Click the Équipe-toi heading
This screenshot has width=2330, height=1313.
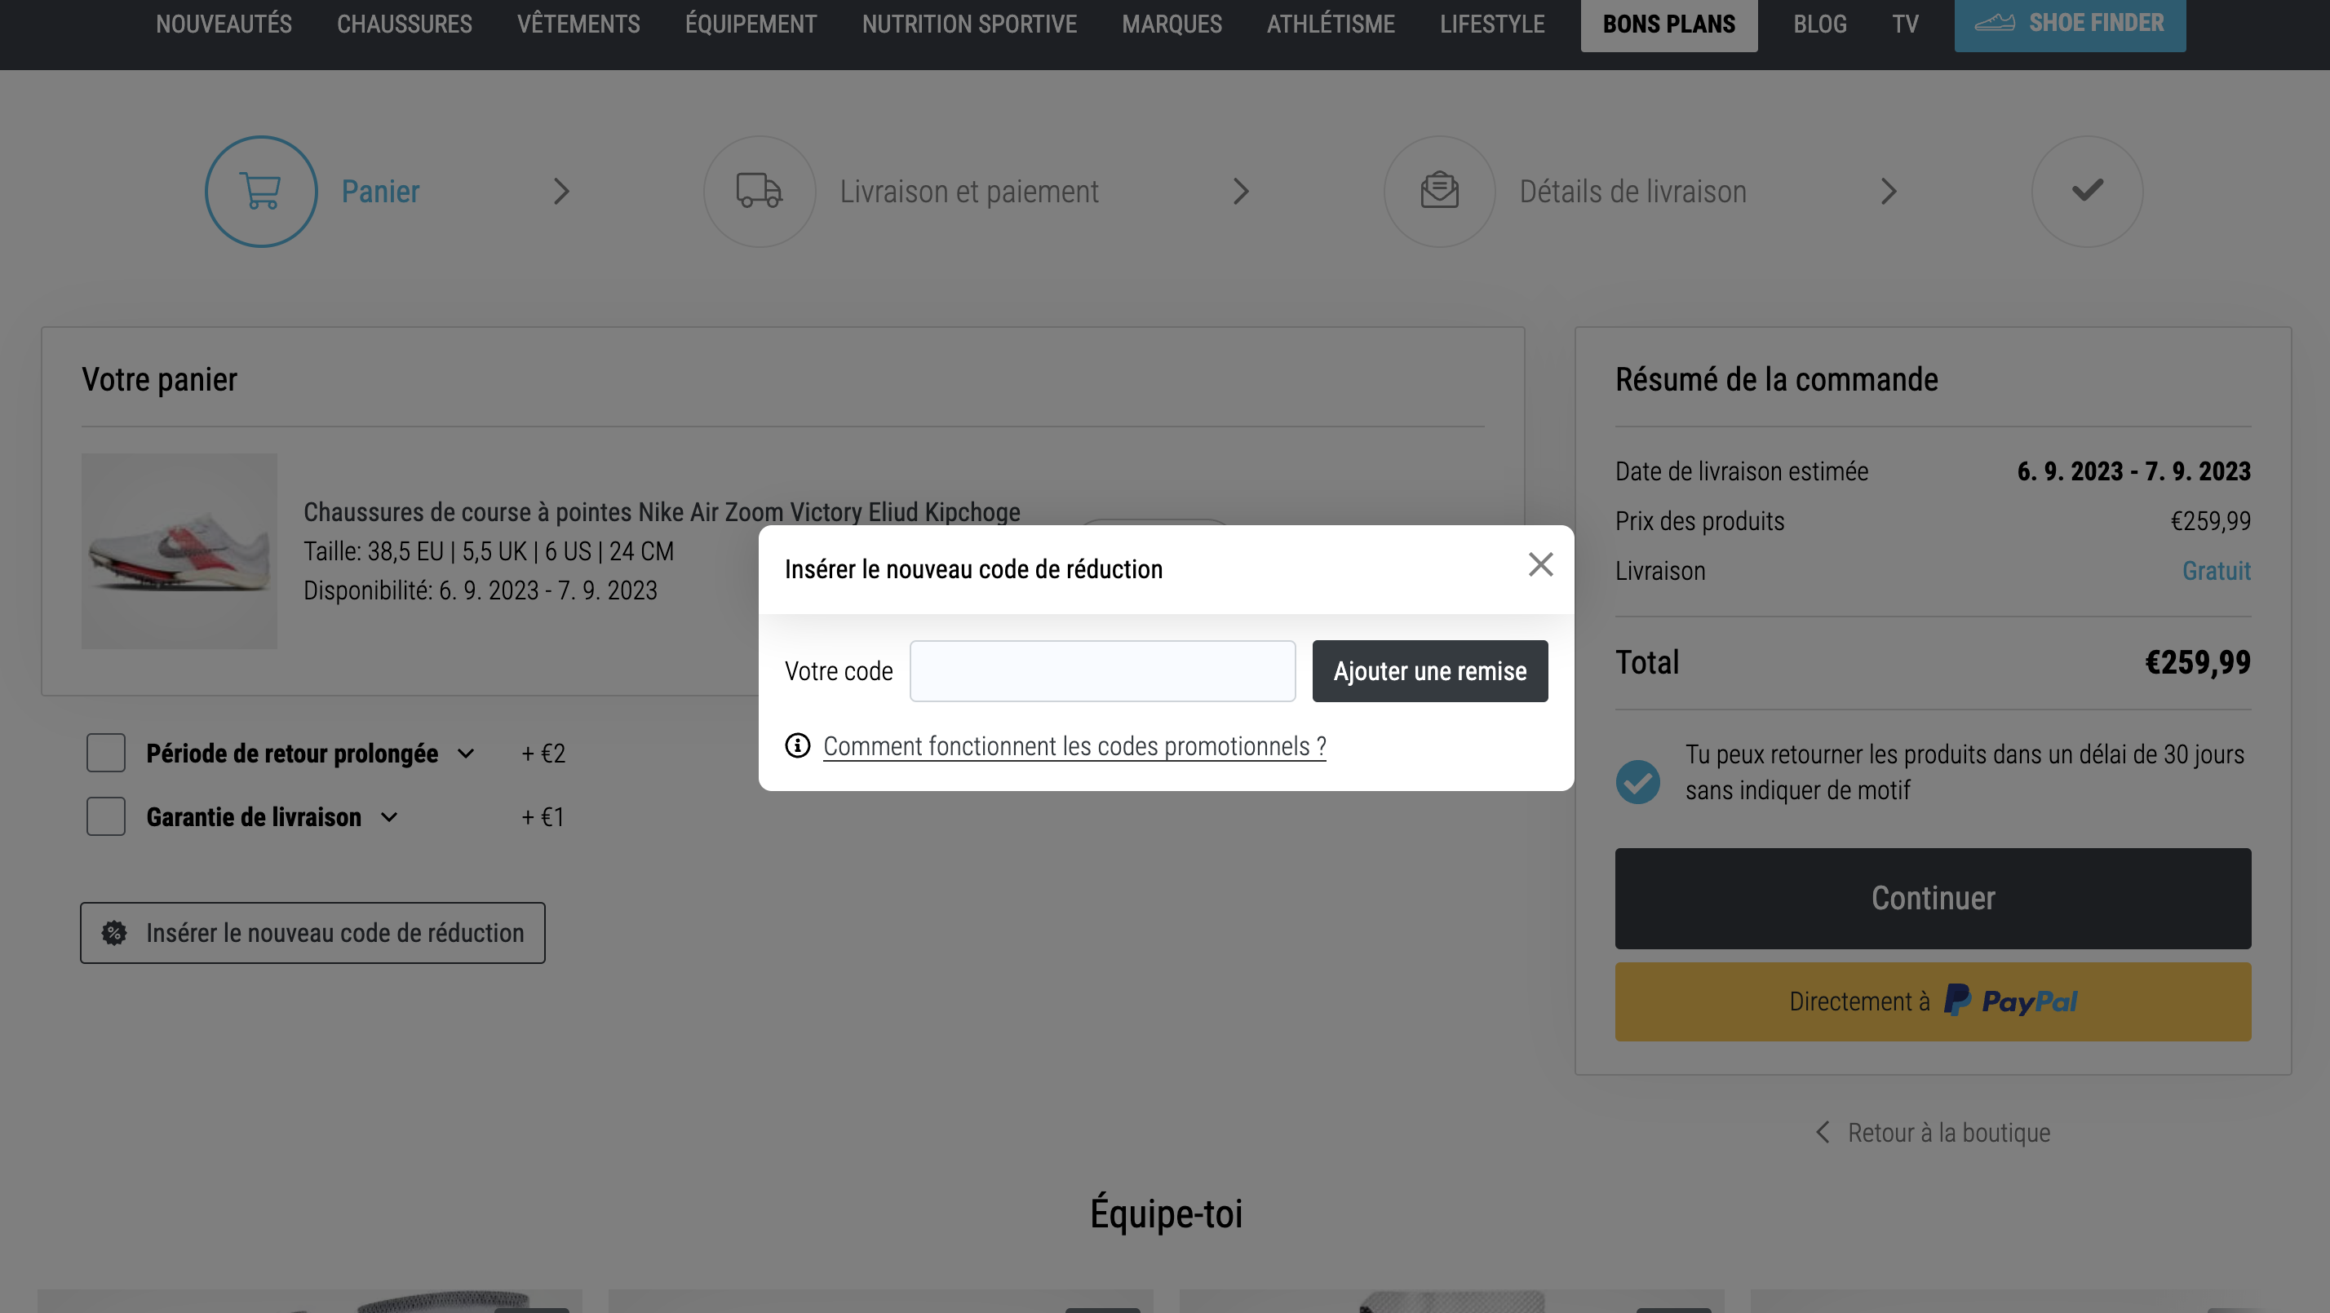pyautogui.click(x=1166, y=1213)
